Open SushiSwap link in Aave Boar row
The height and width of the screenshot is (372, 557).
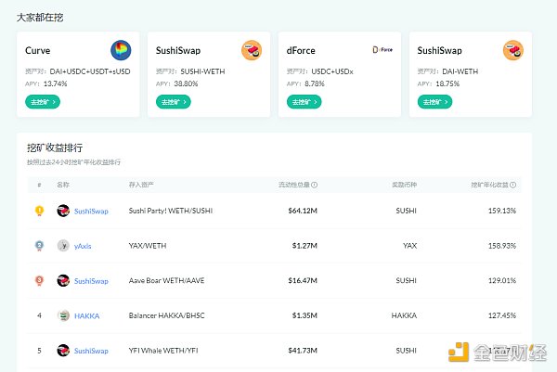(91, 281)
